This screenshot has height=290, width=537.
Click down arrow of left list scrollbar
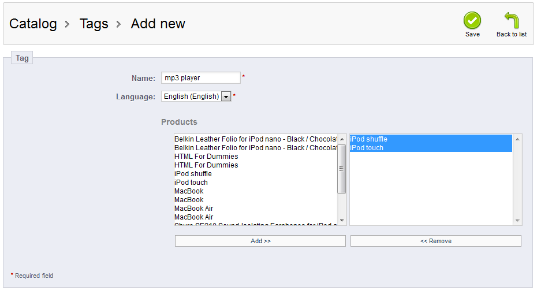pos(342,221)
